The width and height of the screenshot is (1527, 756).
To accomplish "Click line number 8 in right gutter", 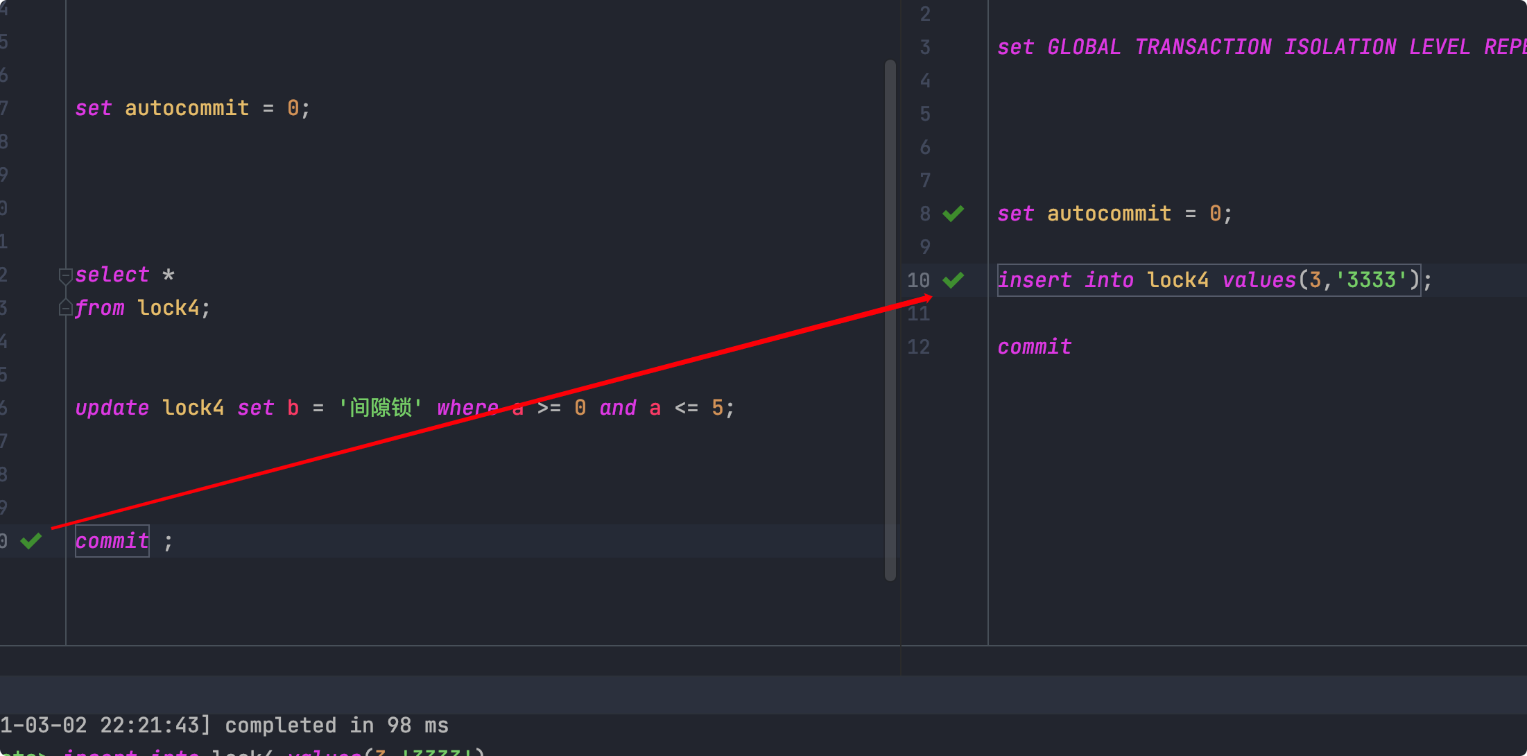I will point(925,214).
